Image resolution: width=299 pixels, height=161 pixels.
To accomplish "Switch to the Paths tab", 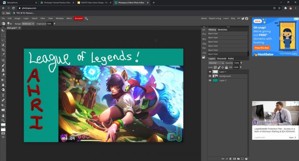I will (231, 59).
